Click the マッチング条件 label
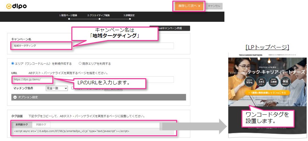The width and height of the screenshot is (308, 141). (x=23, y=88)
